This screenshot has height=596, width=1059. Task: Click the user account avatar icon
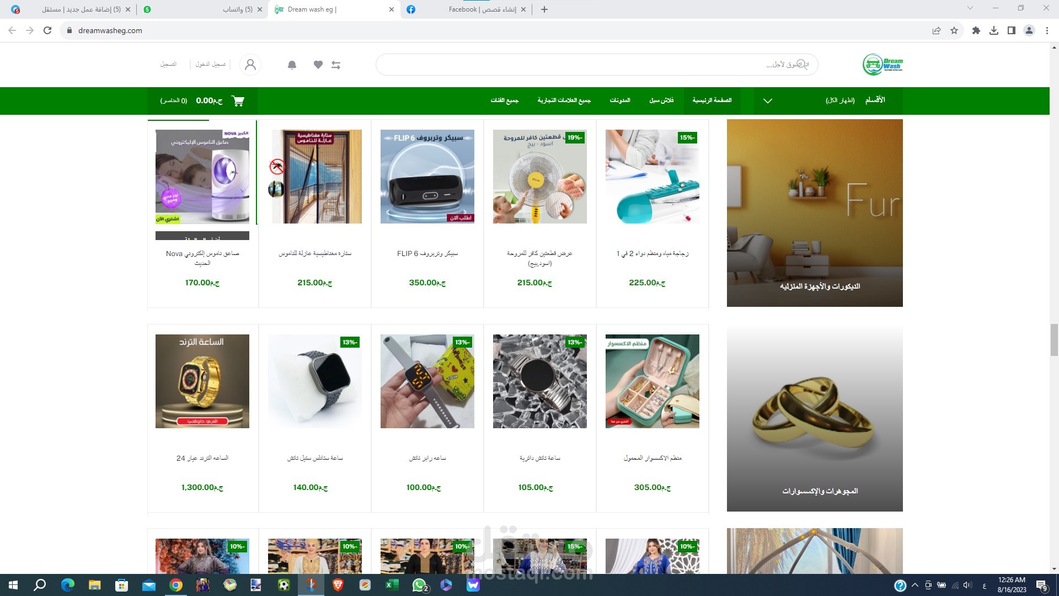(250, 65)
